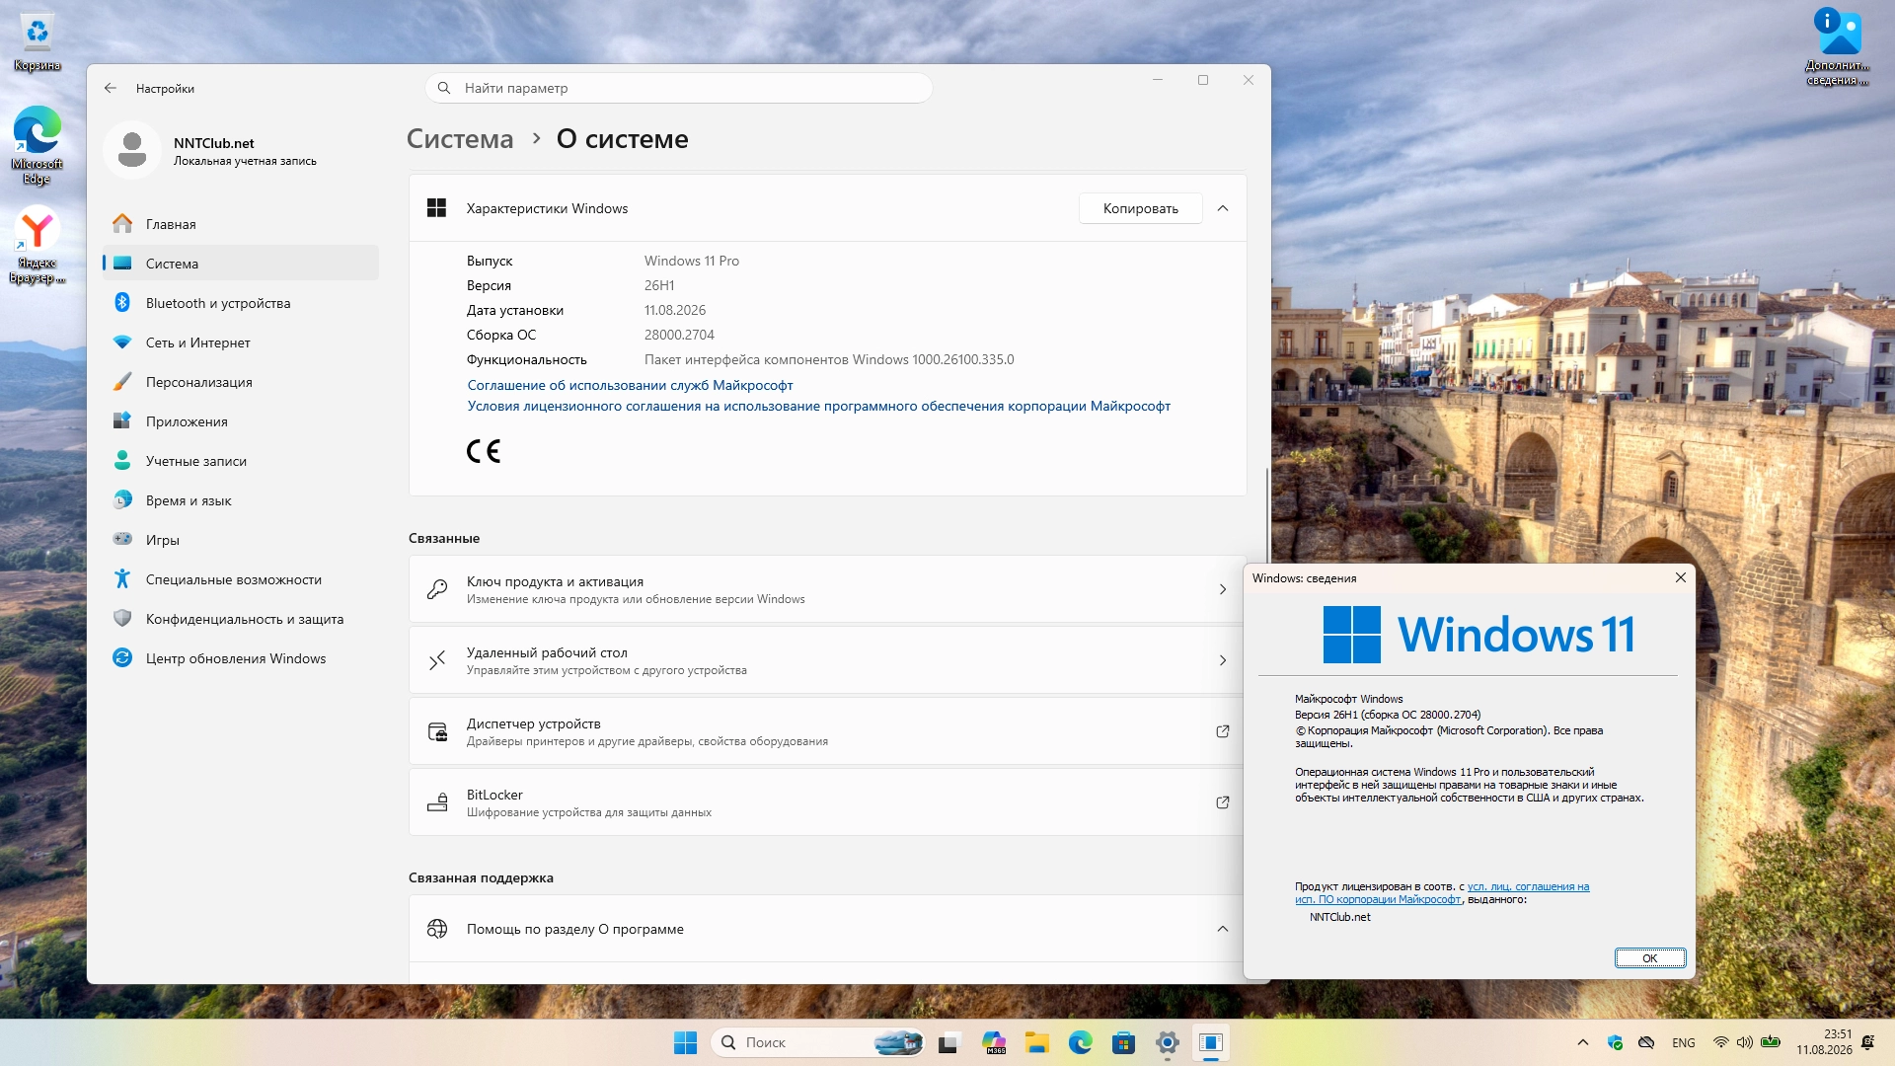Open Bluetooth и устройства settings
Image resolution: width=1895 pixels, height=1066 pixels.
click(x=240, y=303)
